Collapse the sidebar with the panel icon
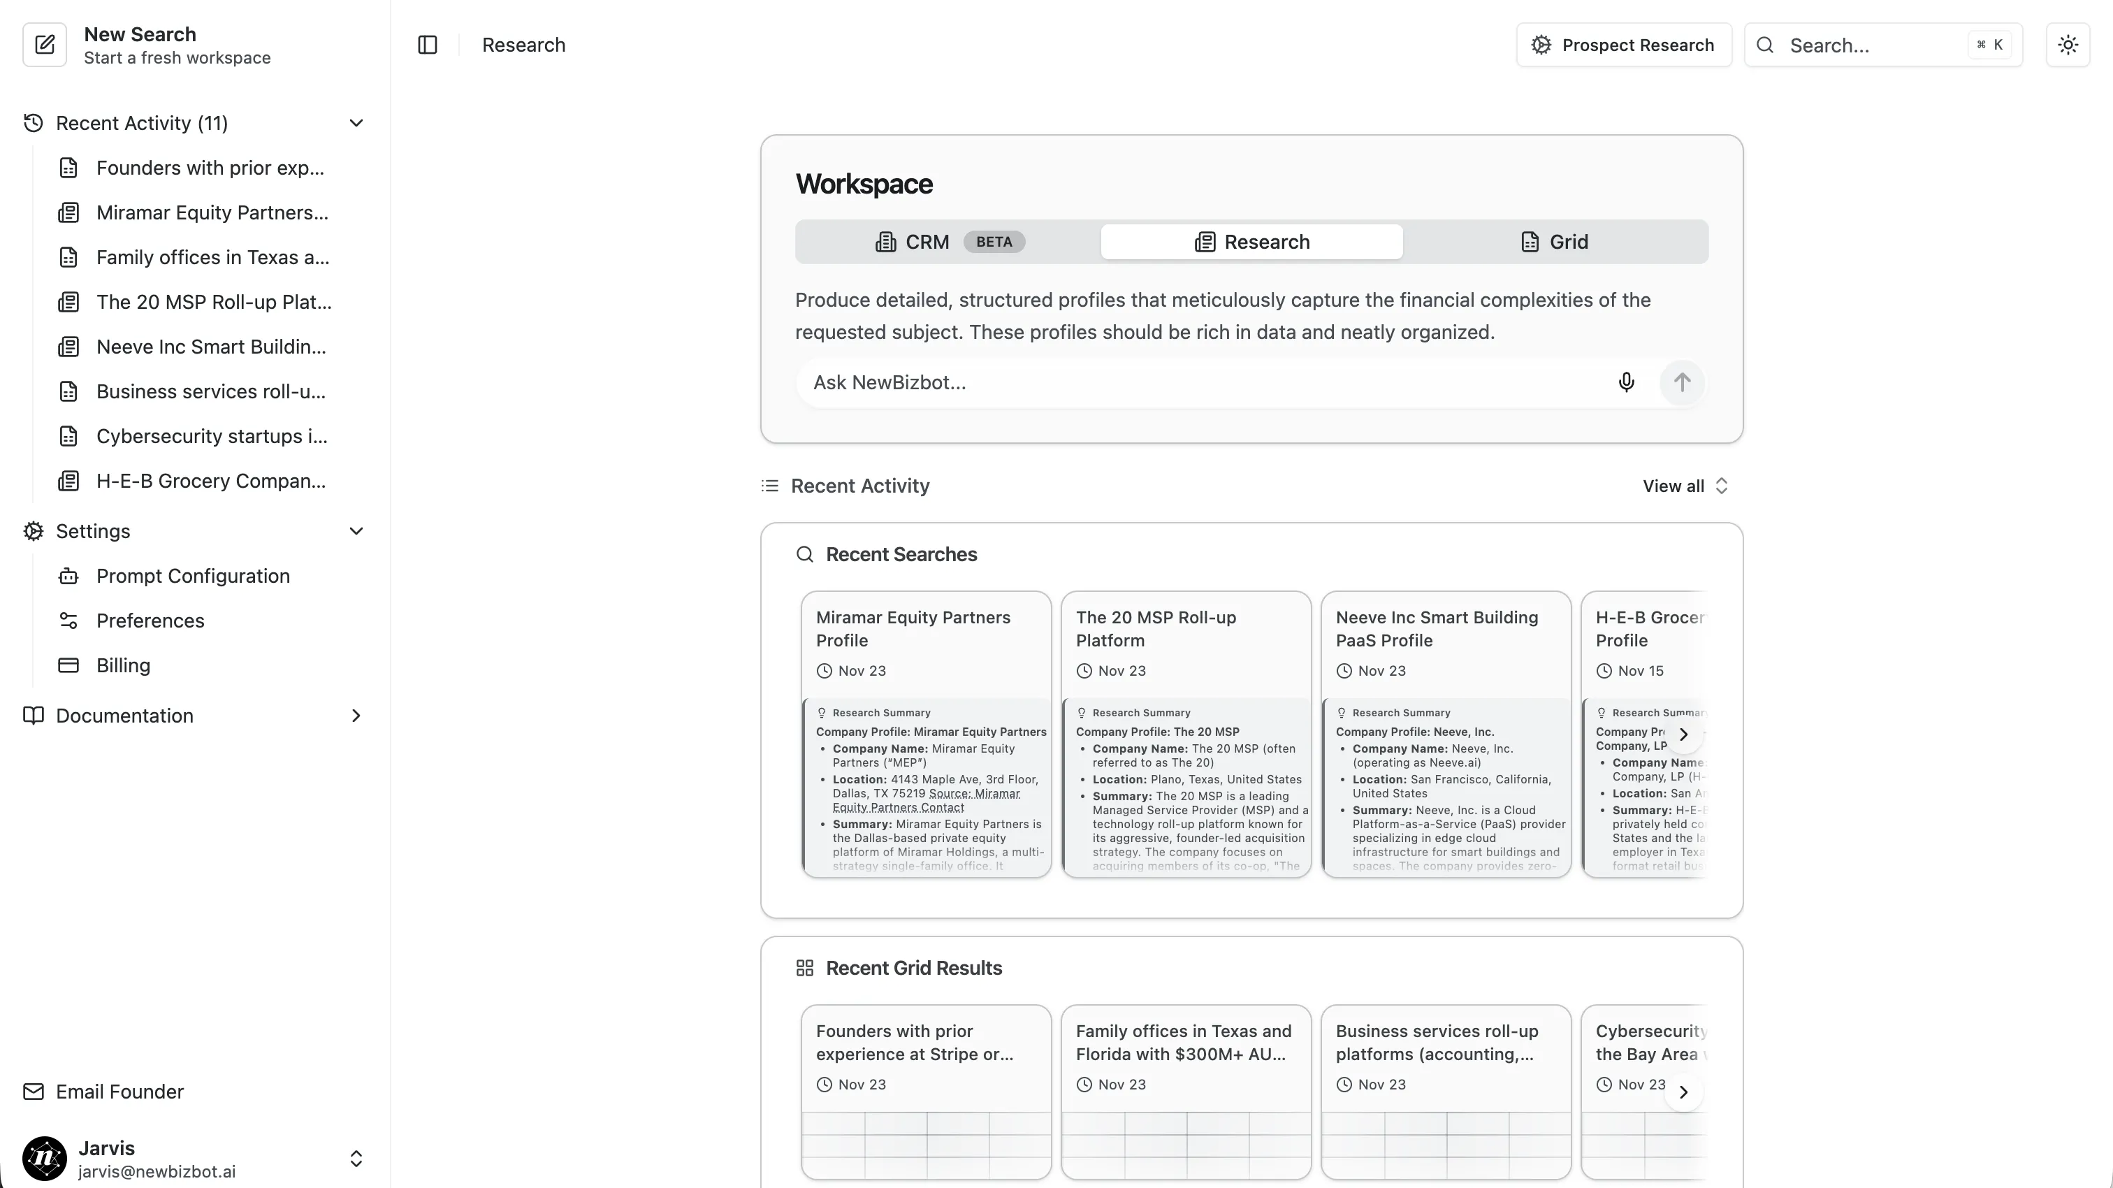Screen dimensions: 2113x1188 426,44
